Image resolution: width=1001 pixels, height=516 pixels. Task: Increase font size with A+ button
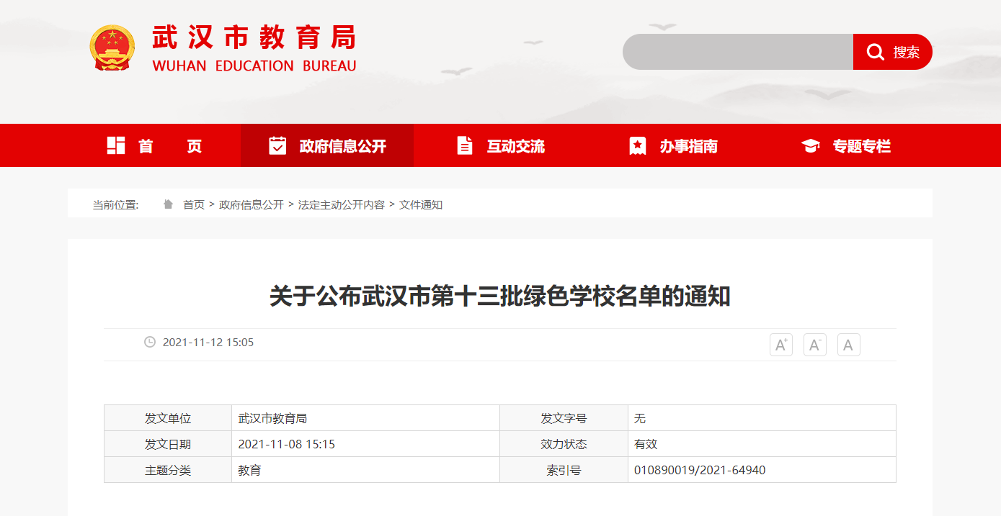(x=780, y=345)
